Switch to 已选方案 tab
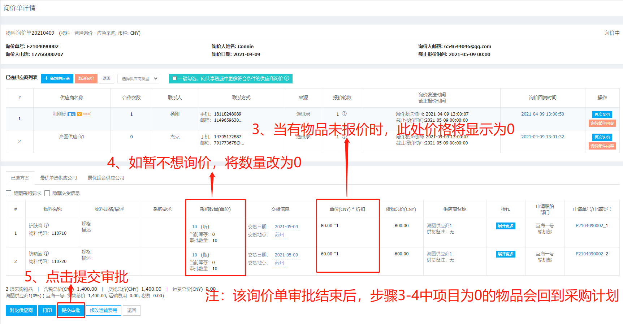623x324 pixels. (20, 178)
